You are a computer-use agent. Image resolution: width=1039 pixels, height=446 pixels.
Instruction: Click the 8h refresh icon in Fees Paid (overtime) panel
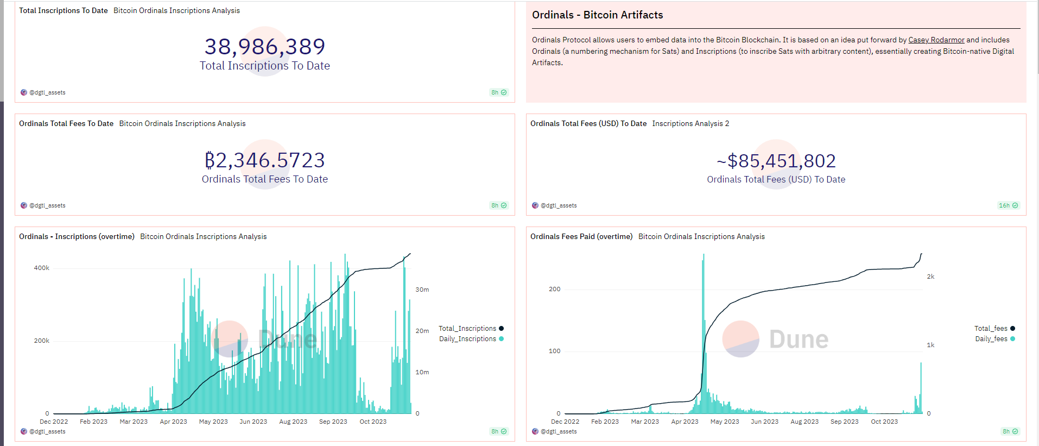point(1015,431)
